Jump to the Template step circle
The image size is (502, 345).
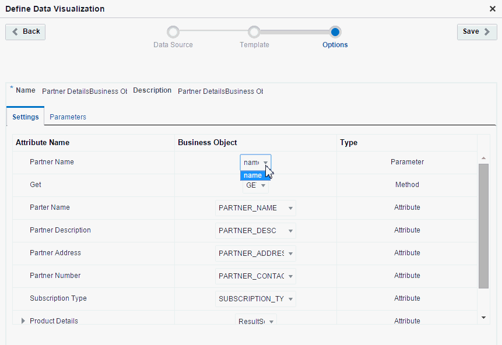254,32
